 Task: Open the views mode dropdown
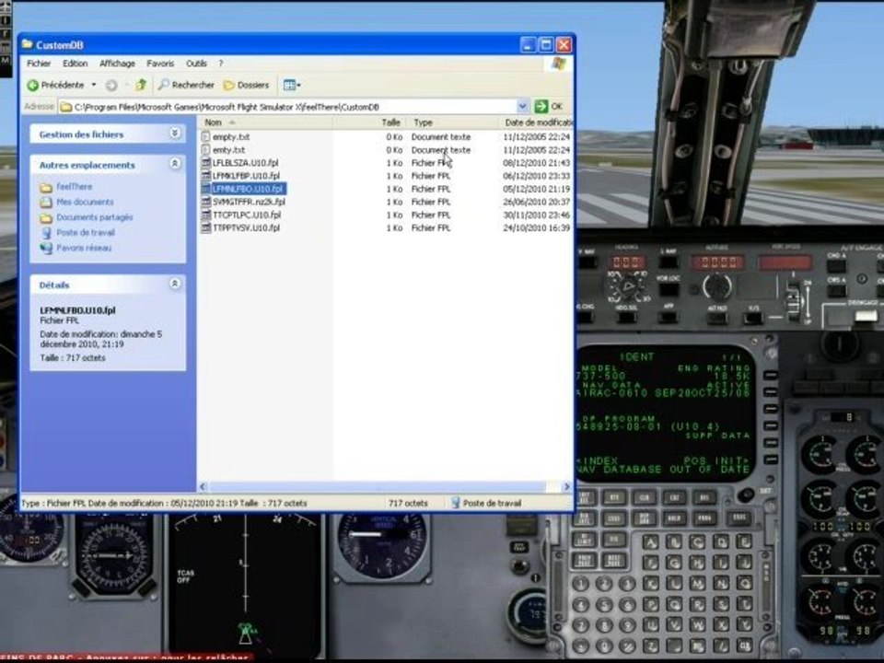coord(292,85)
